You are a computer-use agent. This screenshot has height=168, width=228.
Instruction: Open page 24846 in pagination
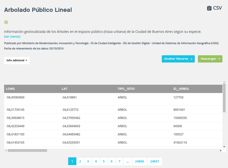[140, 161]
